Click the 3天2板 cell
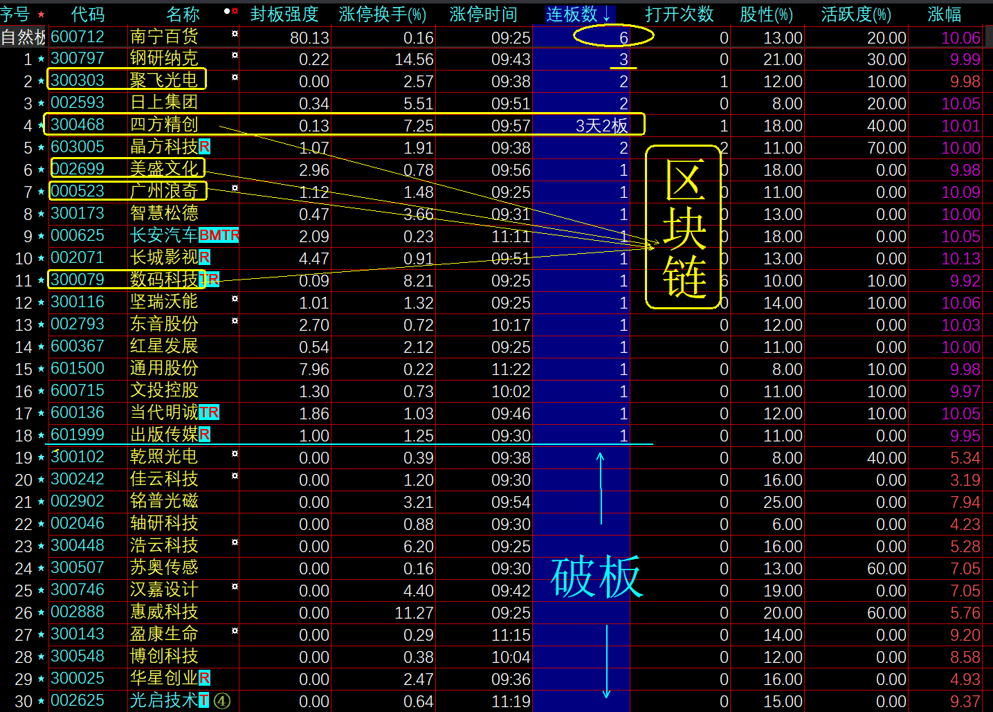This screenshot has height=712, width=993. 602,125
